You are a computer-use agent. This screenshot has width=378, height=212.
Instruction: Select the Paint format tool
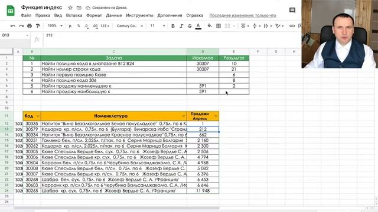click(38, 26)
